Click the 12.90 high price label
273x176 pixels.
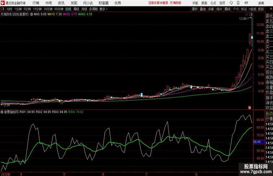coord(243,19)
